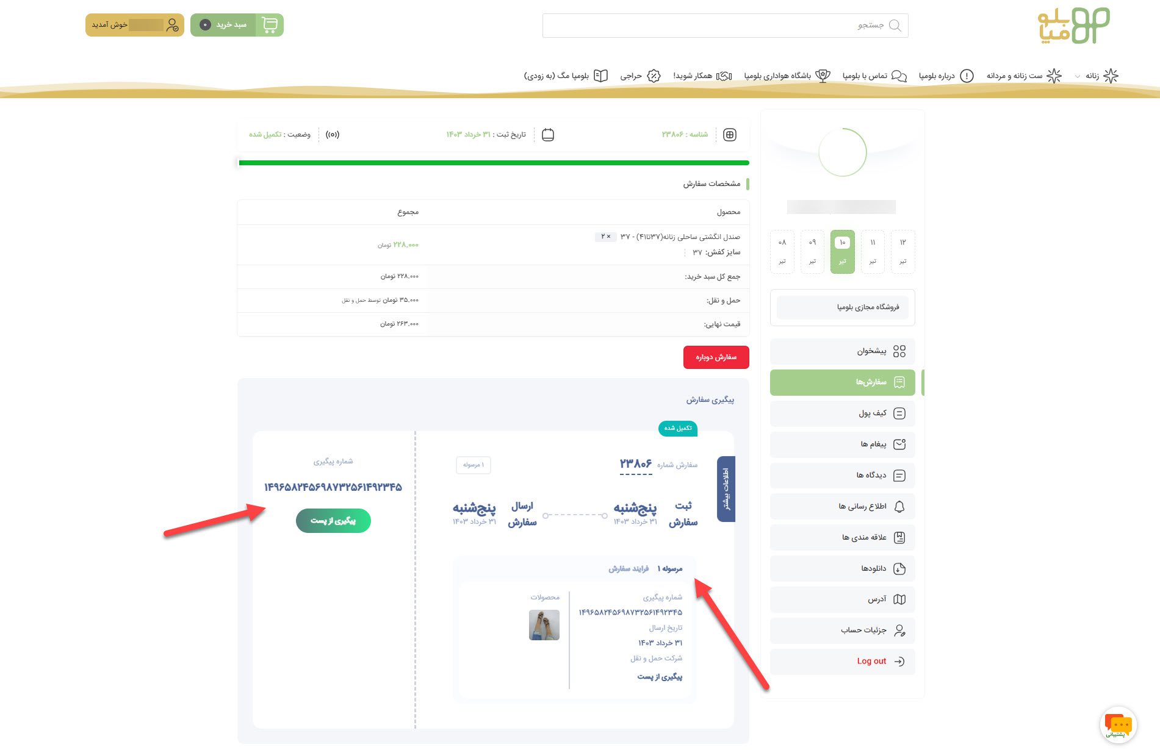The width and height of the screenshot is (1160, 750).
Task: Open the support chat bubble
Action: coord(1118,724)
